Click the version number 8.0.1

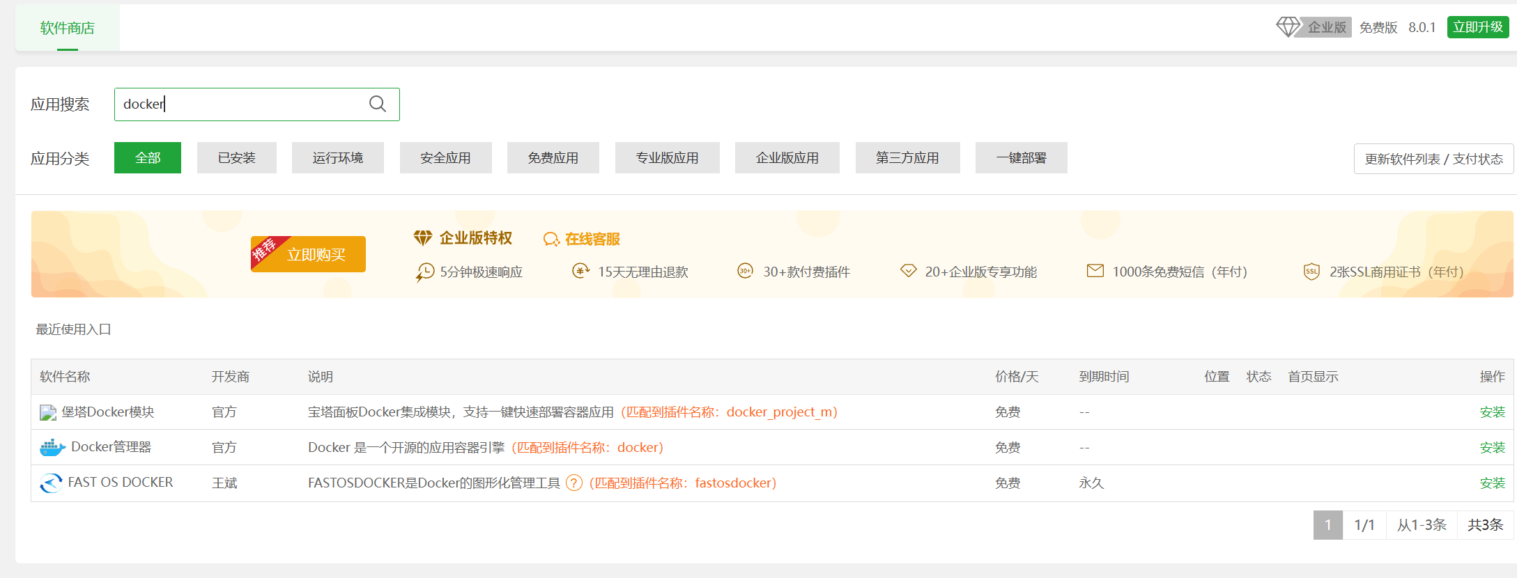click(1422, 27)
